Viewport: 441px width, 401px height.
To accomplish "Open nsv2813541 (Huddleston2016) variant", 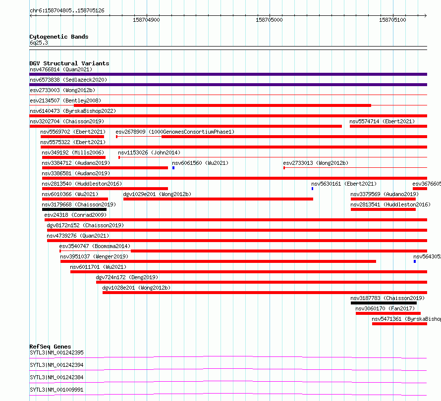I will tap(390, 204).
